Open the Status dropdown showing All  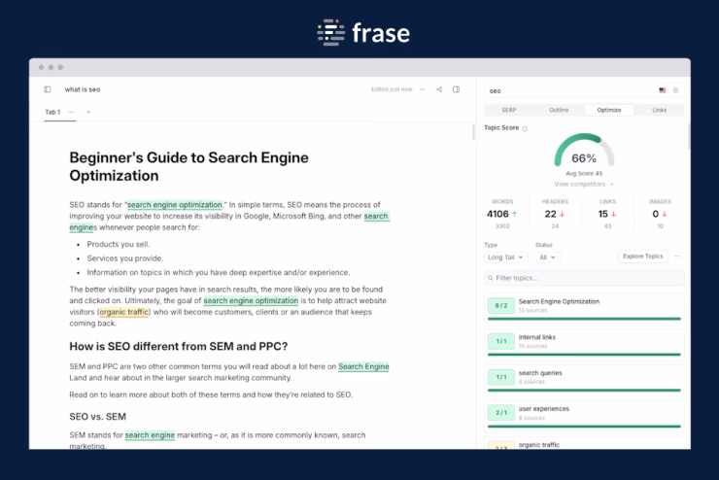click(547, 257)
